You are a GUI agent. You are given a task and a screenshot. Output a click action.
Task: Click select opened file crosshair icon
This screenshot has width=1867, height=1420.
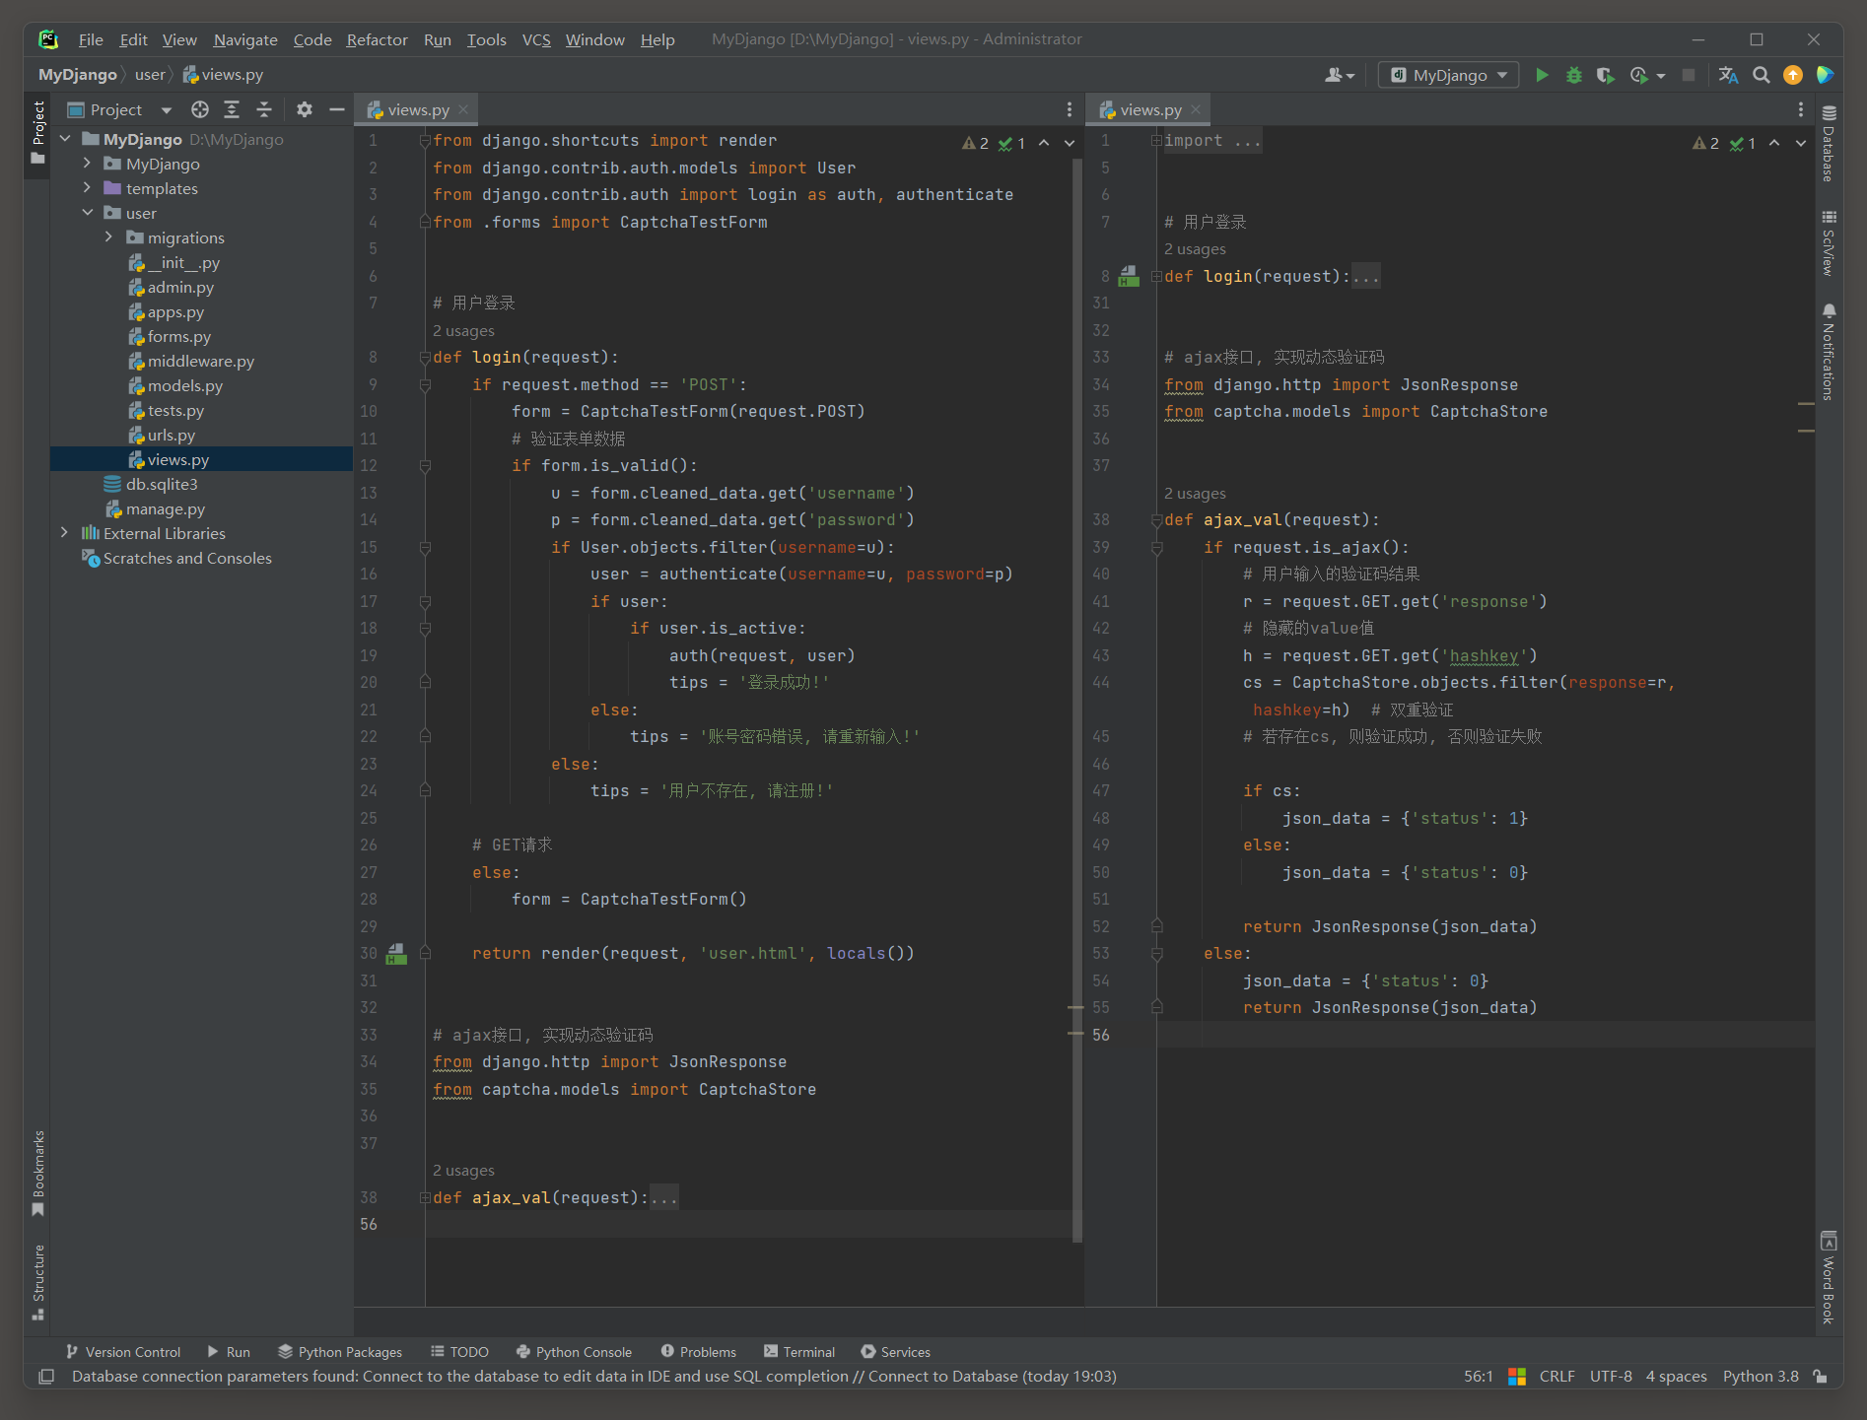pyautogui.click(x=200, y=109)
